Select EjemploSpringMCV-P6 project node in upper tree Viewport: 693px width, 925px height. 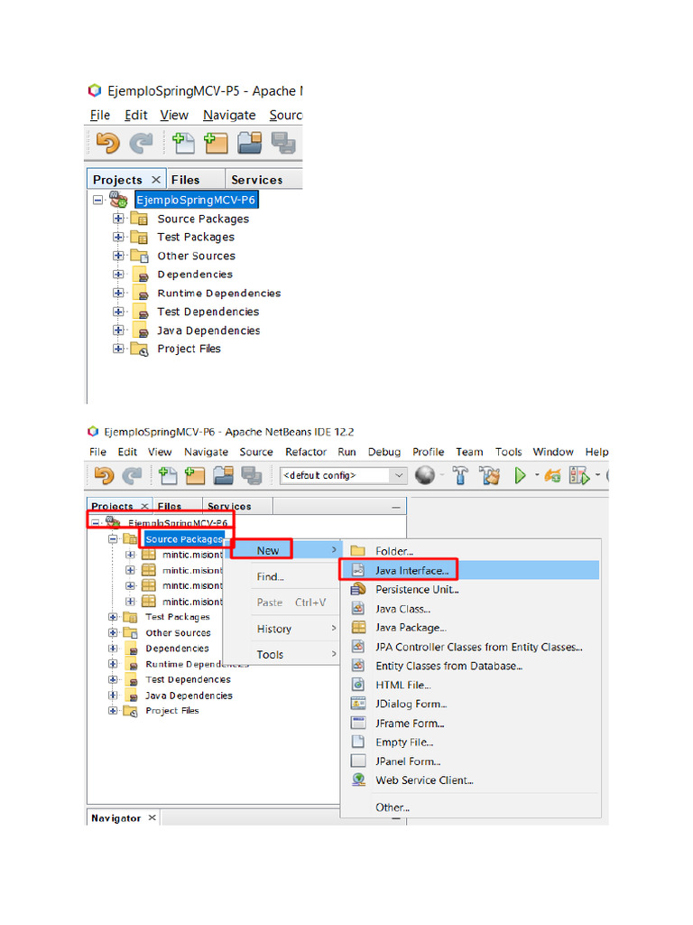(x=196, y=200)
